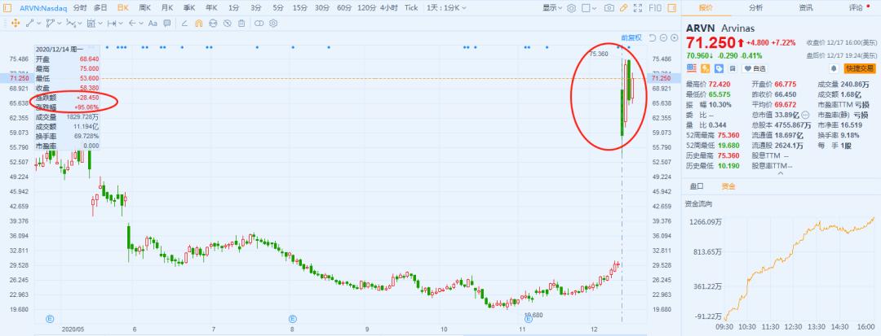
Task: Switch to the 盘口 order book tab
Action: click(x=696, y=186)
